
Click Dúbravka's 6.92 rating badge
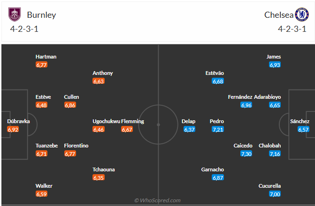(13, 129)
